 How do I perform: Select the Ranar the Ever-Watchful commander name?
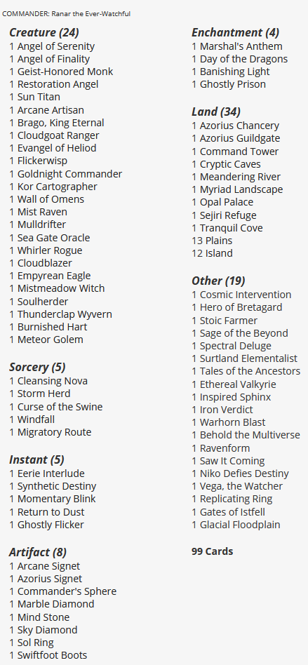tap(91, 14)
